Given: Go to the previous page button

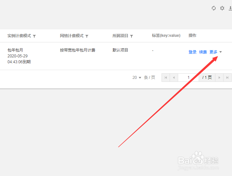Looking at the screenshot, I should (x=174, y=78).
